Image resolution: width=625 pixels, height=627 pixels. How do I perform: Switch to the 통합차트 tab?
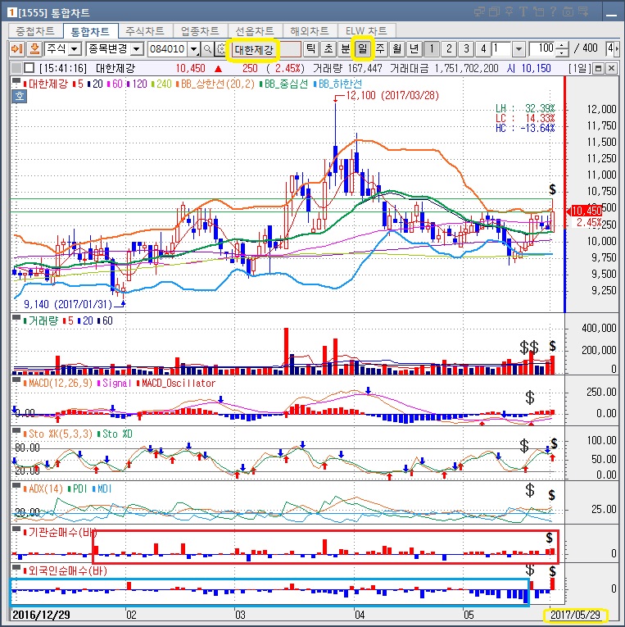[x=90, y=31]
